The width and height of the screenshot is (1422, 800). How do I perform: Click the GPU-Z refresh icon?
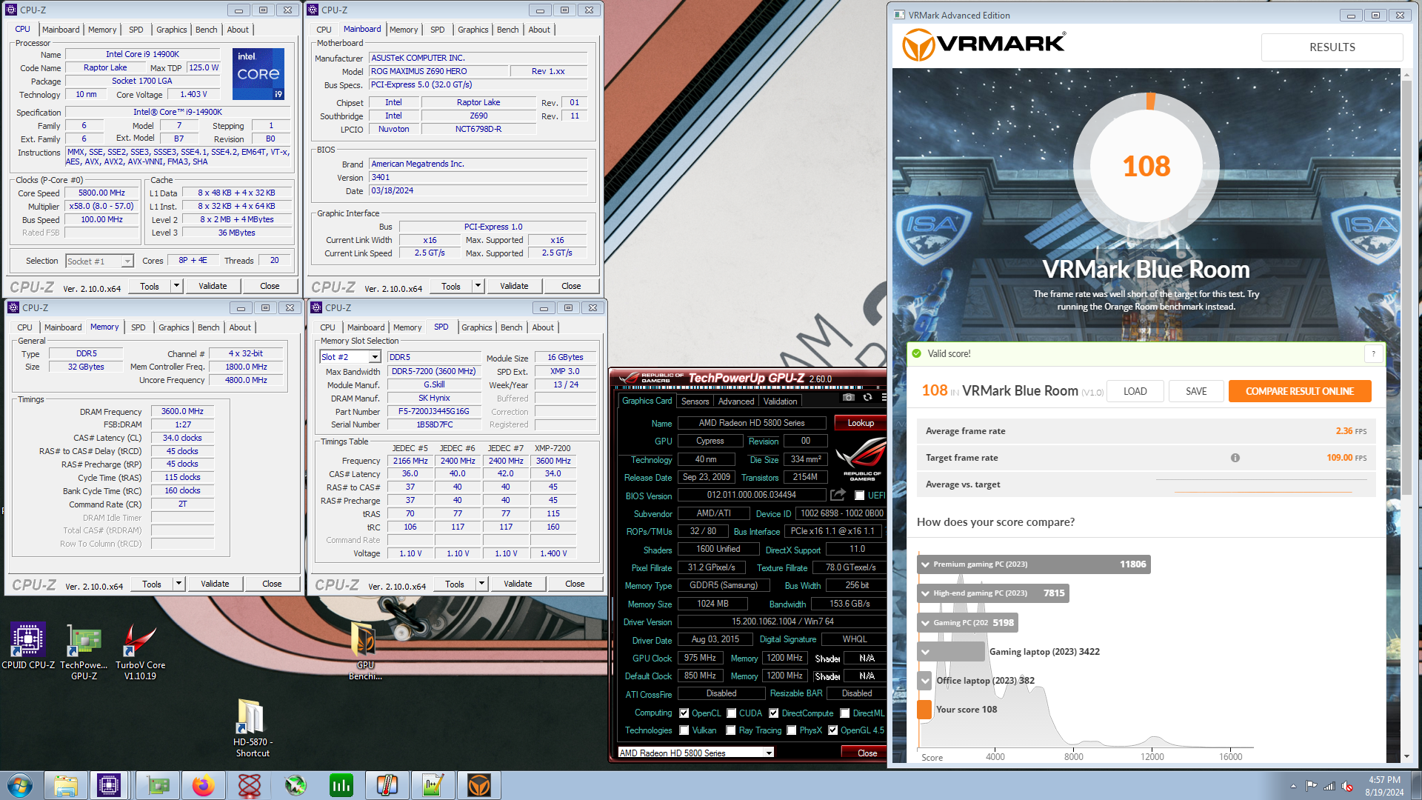(x=867, y=398)
